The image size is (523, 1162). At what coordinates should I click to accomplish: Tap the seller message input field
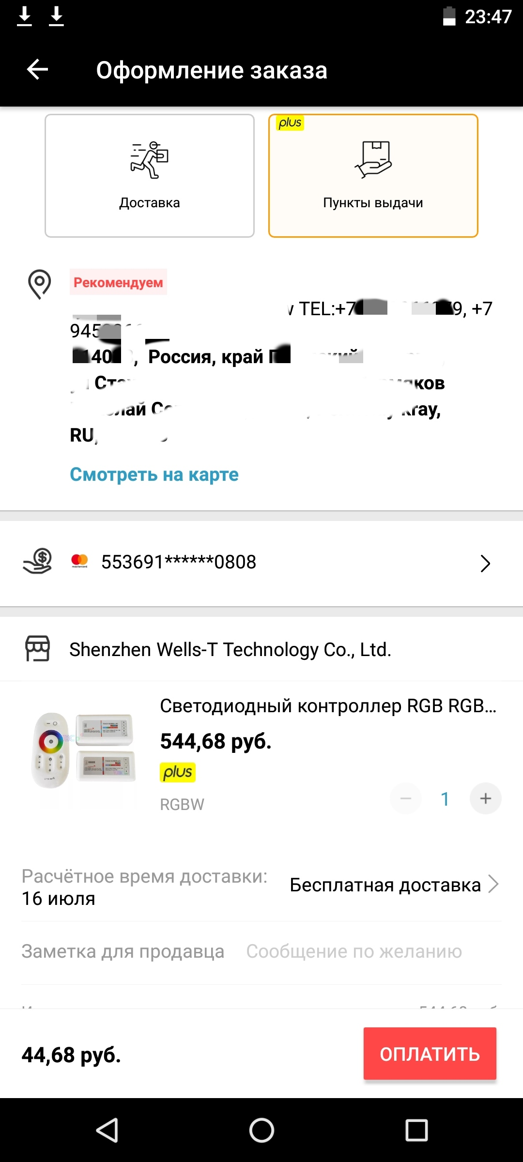354,951
